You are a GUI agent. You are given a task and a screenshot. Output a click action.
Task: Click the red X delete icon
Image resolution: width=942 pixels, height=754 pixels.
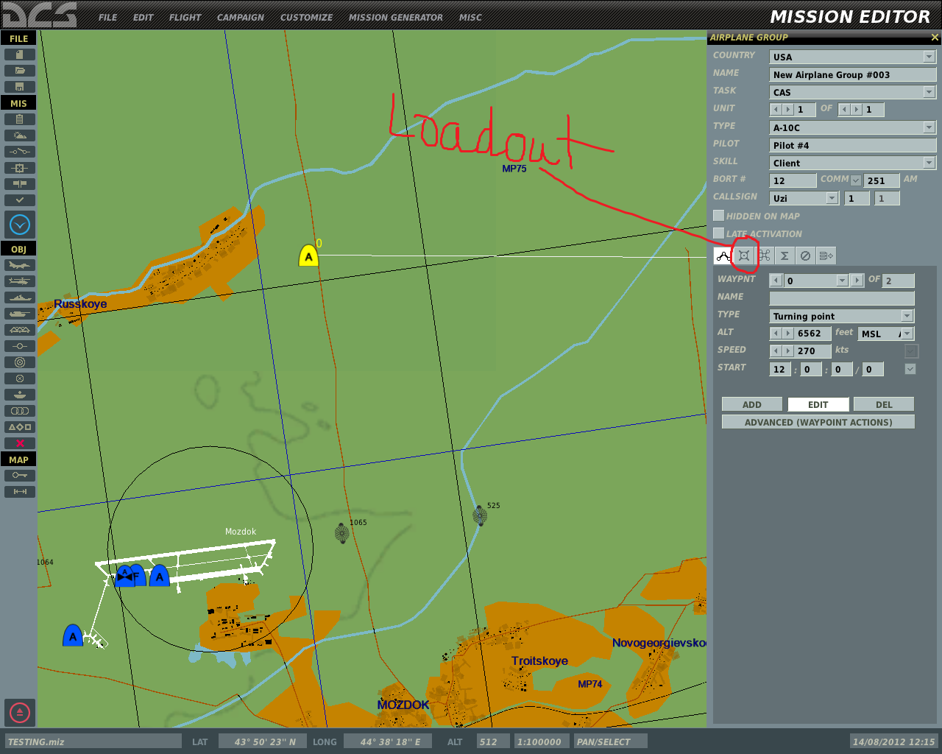coord(20,443)
